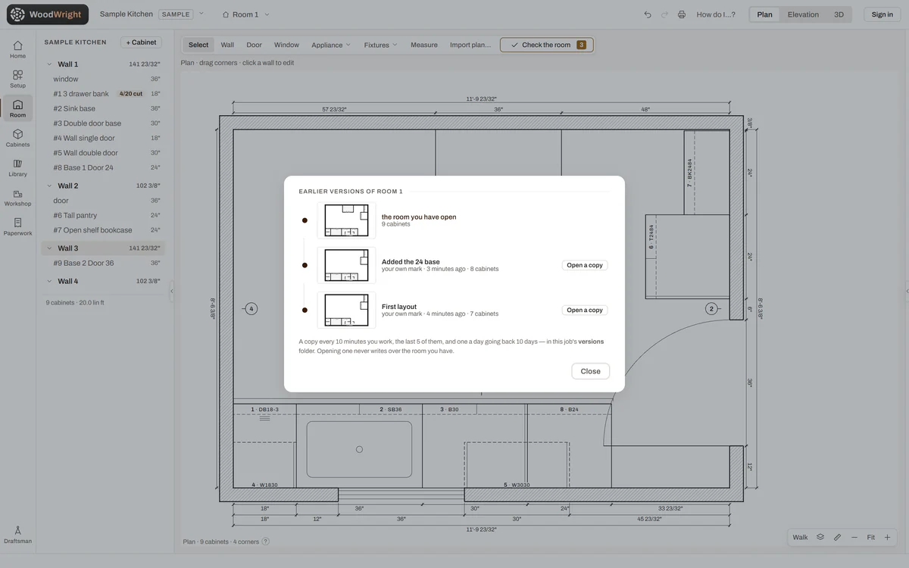Open the Room 1 selector dropdown
This screenshot has height=568, width=909.
tap(245, 14)
